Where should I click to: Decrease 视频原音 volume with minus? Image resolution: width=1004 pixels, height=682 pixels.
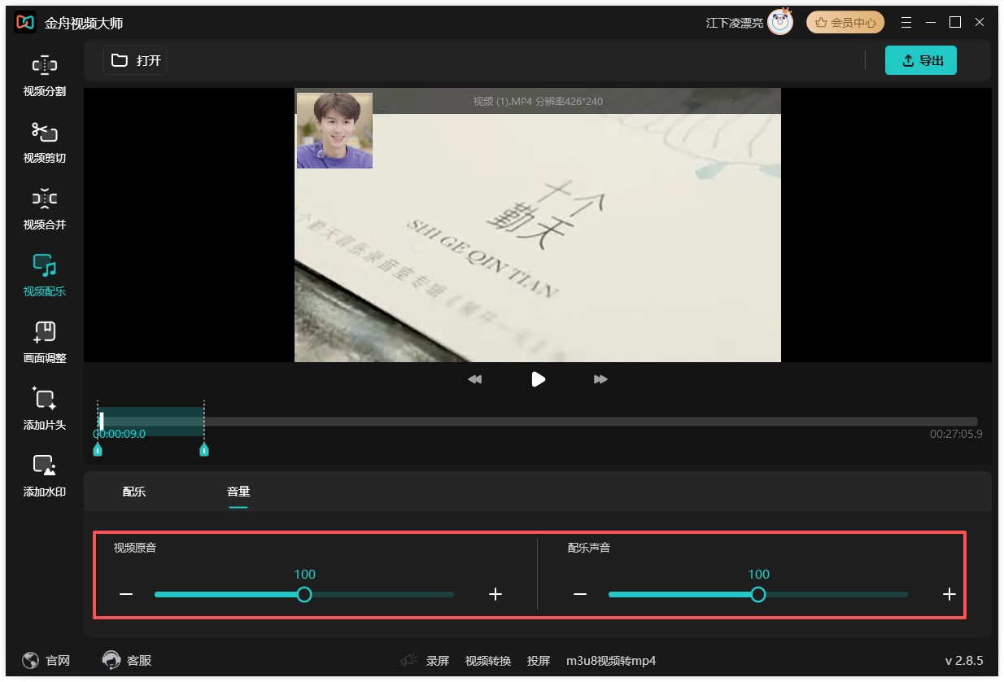[126, 594]
